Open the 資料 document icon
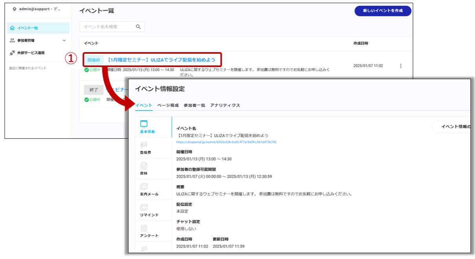This screenshot has width=475, height=259. (144, 166)
